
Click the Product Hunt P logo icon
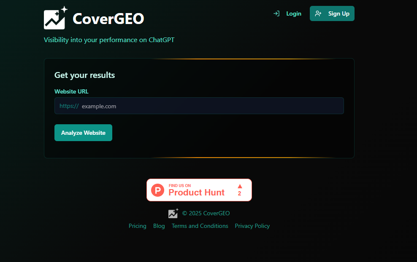coord(158,190)
